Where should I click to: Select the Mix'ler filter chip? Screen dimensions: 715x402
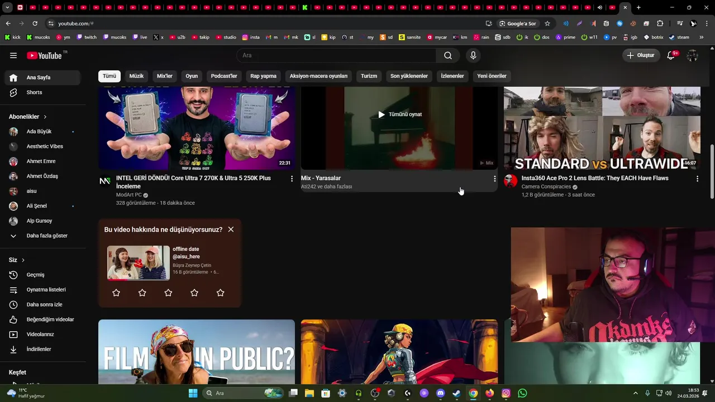click(165, 76)
